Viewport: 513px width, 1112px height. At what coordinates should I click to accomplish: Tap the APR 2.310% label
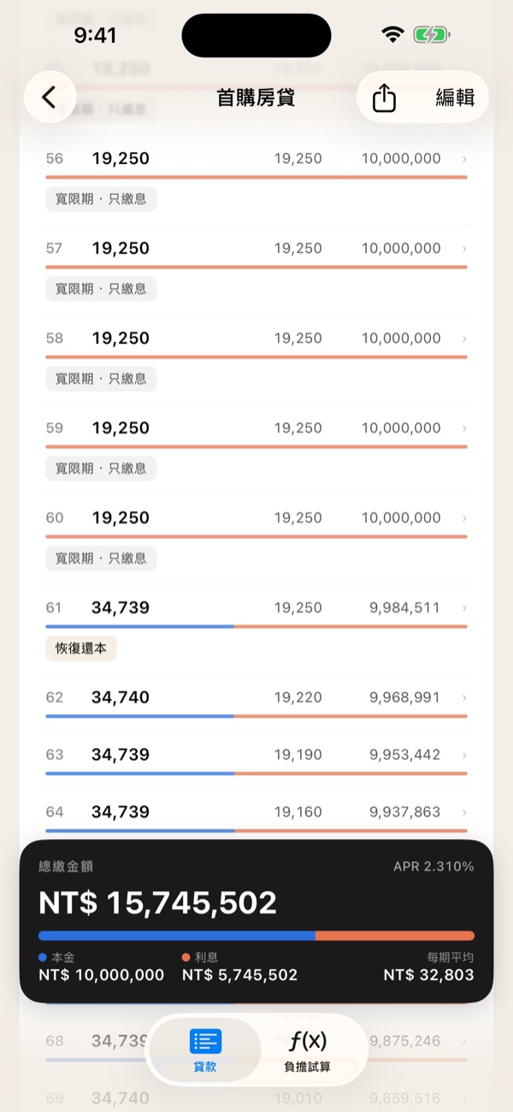coord(433,867)
